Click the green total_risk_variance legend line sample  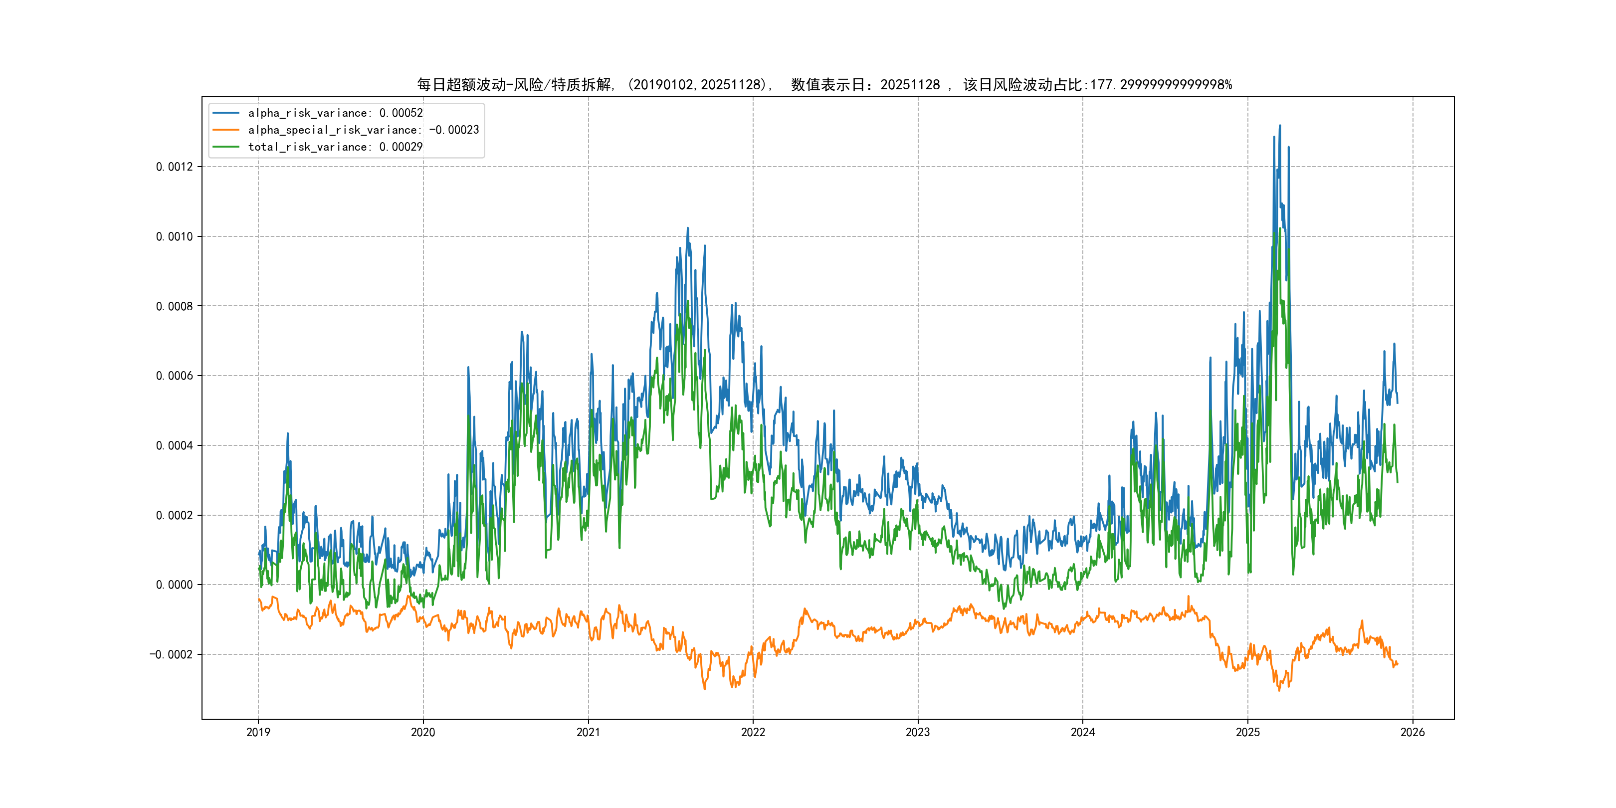tap(226, 147)
